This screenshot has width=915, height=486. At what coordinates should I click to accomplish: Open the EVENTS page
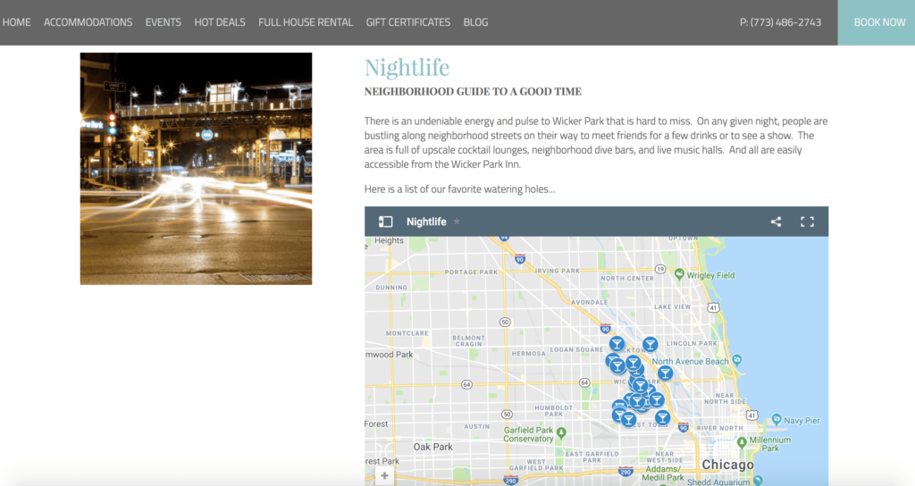click(x=164, y=22)
